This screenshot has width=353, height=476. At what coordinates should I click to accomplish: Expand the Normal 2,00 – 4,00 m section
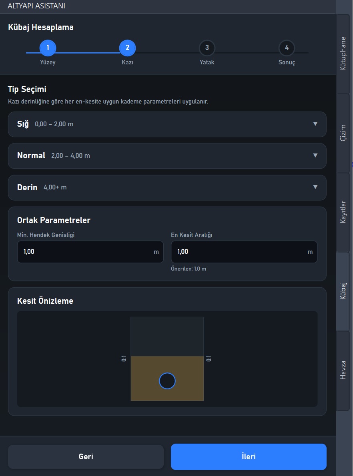[167, 156]
